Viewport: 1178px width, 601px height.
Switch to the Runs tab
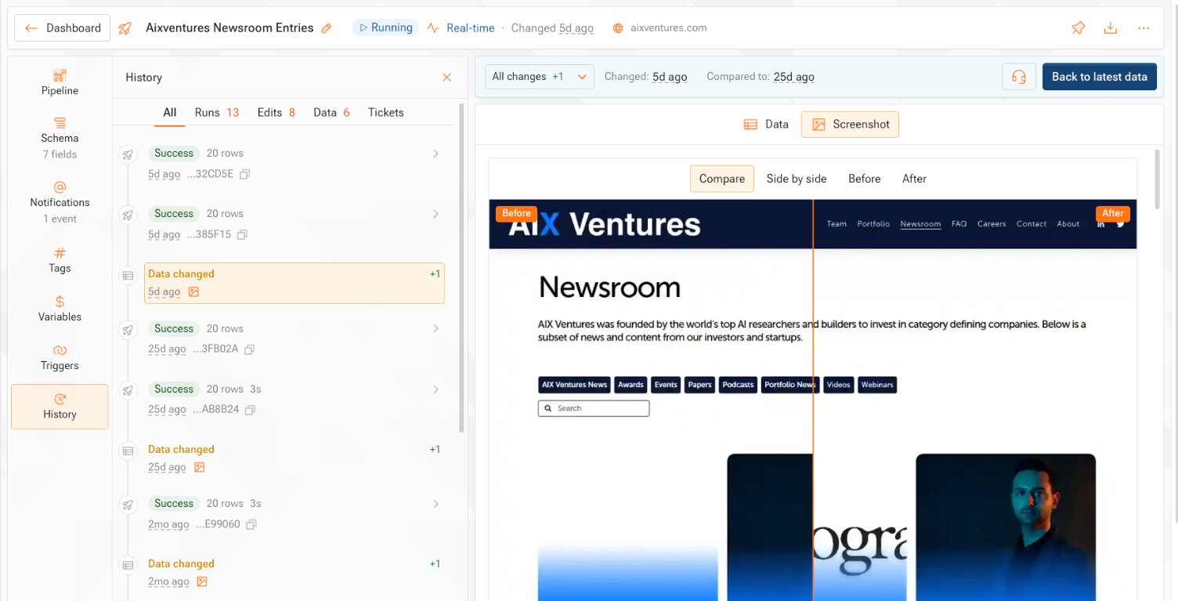pos(217,112)
